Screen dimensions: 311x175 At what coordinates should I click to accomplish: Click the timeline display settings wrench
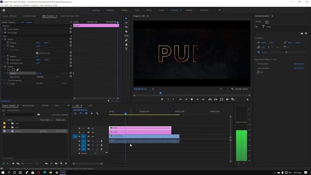pyautogui.click(x=97, y=113)
